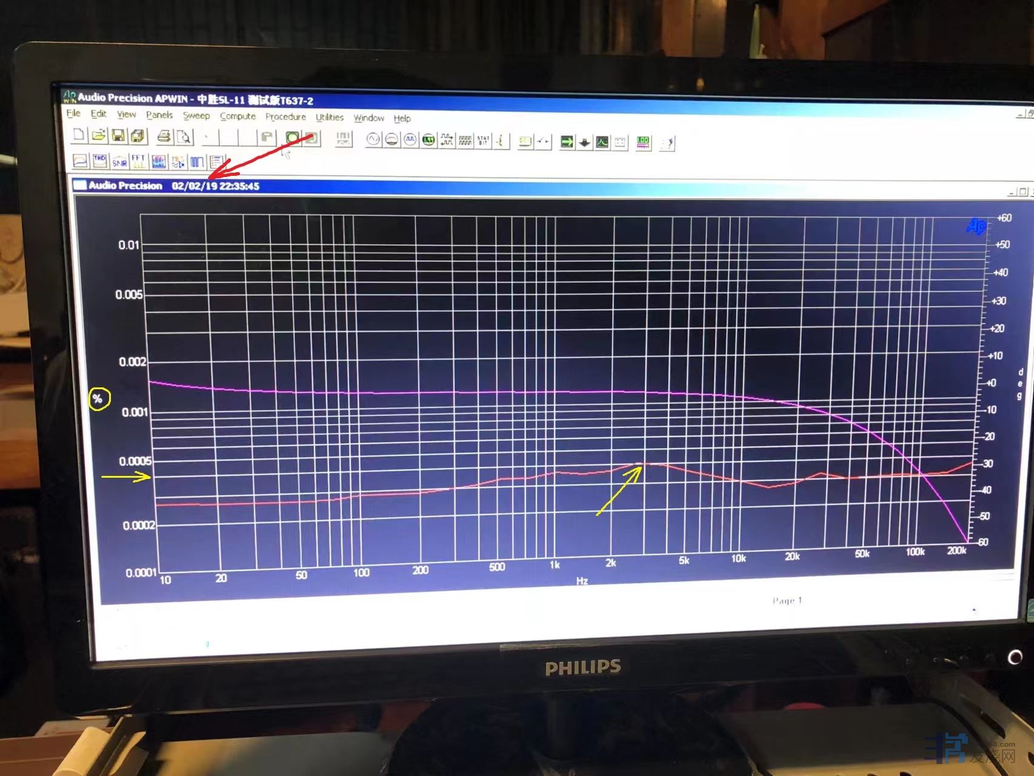Open the analog generator sine-wave panel icon

373,140
